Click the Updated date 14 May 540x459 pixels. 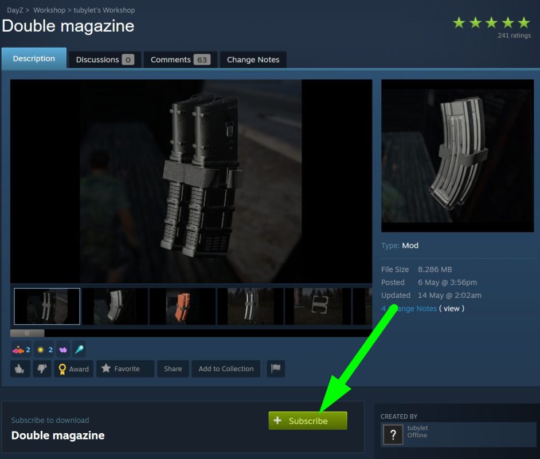click(449, 295)
